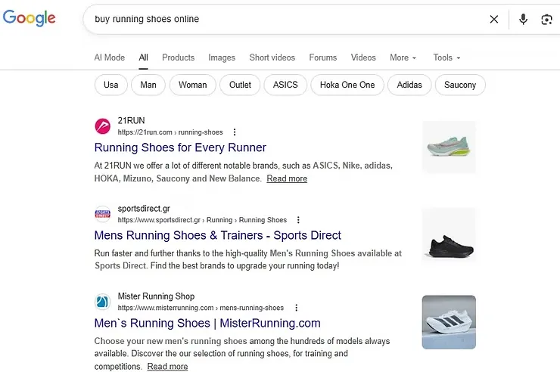Switch to Images tab
560x372 pixels.
[222, 57]
